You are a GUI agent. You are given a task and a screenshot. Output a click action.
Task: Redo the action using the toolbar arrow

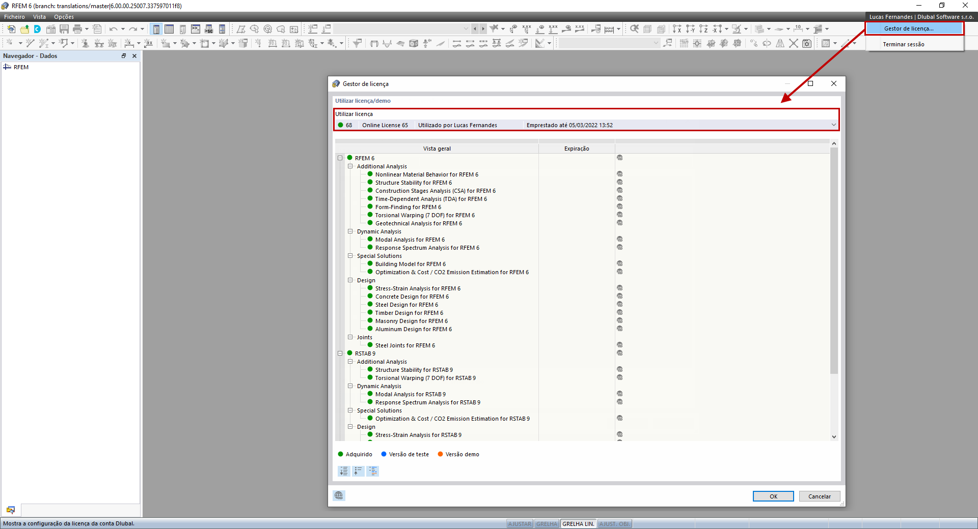133,29
